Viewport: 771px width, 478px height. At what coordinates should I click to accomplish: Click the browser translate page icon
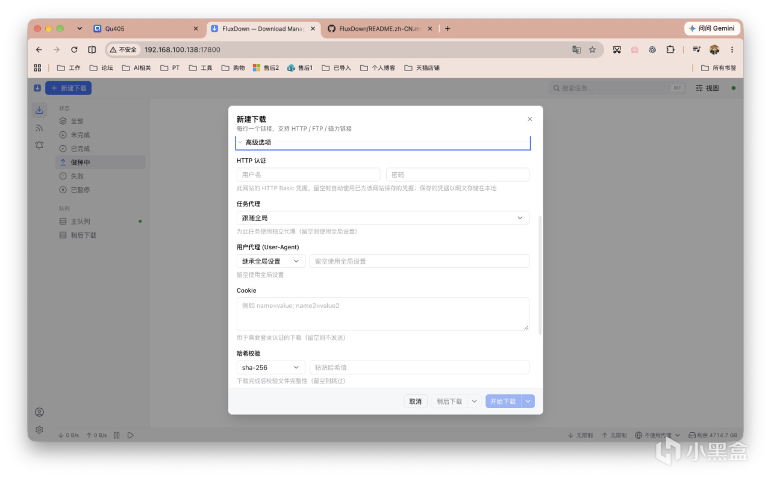[x=576, y=50]
